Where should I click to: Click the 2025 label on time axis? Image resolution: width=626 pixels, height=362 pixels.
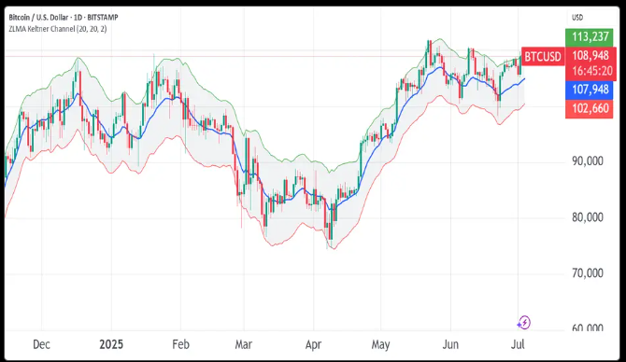[111, 344]
